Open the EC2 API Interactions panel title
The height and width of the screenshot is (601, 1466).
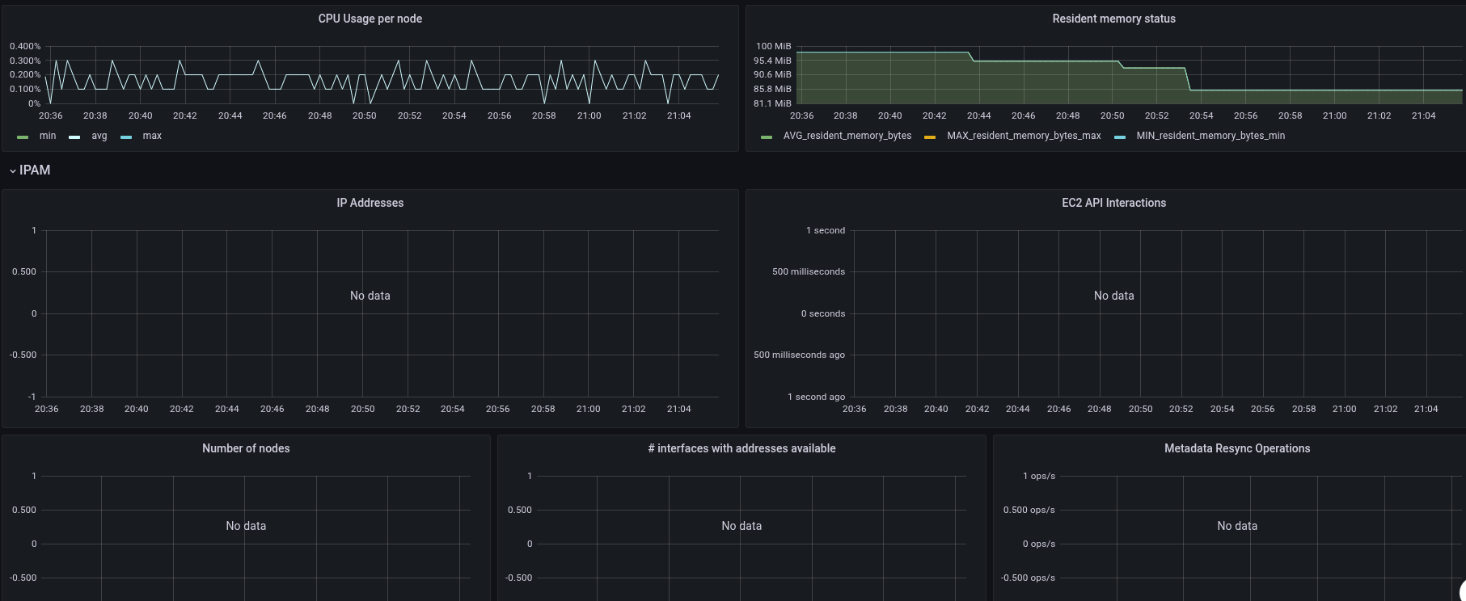click(1113, 203)
